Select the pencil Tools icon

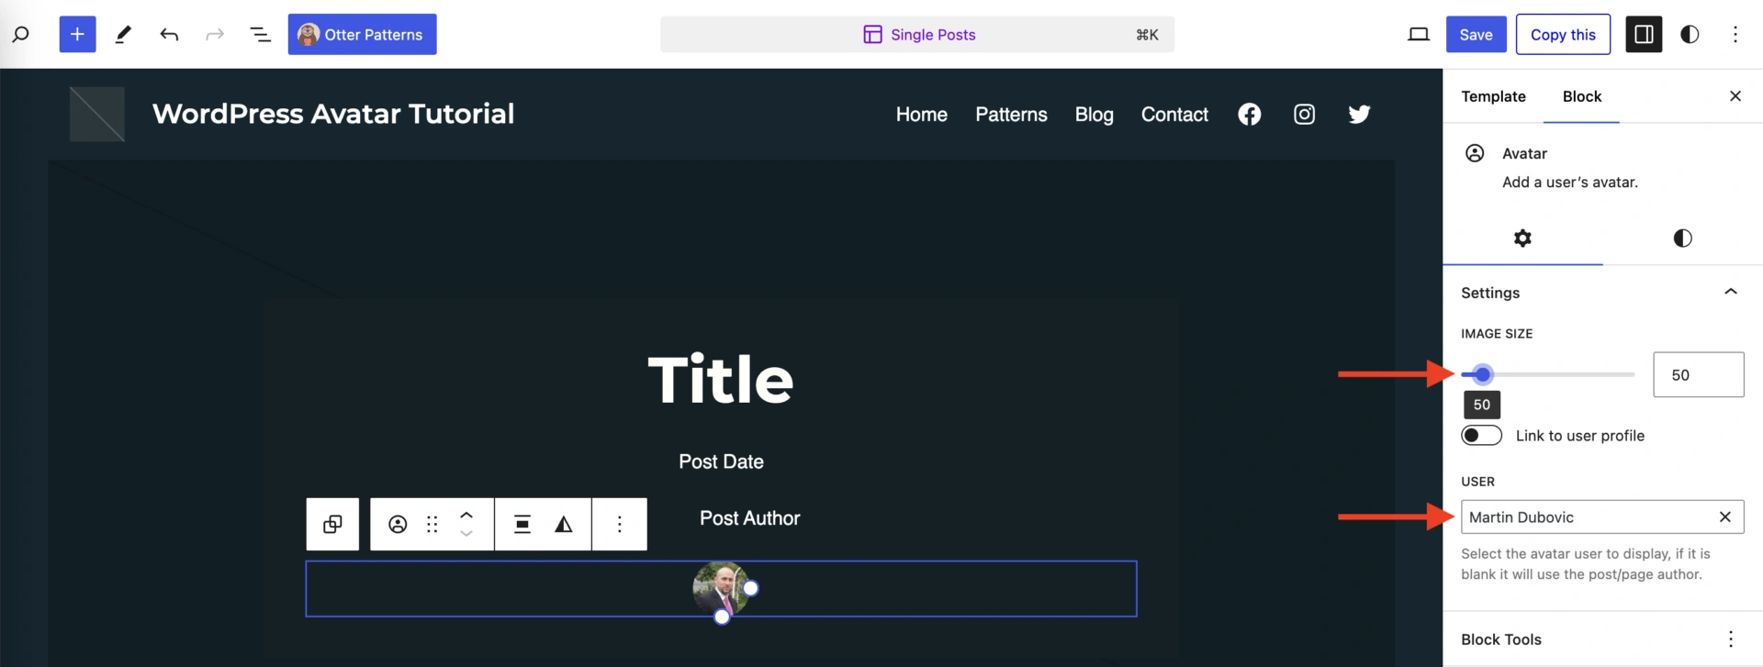123,34
